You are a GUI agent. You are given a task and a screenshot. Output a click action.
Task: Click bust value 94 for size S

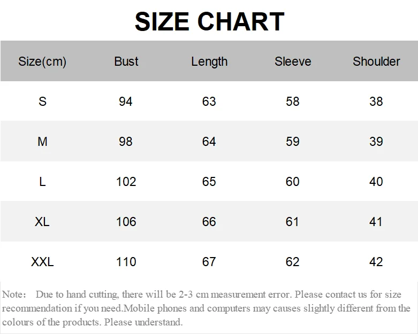pos(126,102)
